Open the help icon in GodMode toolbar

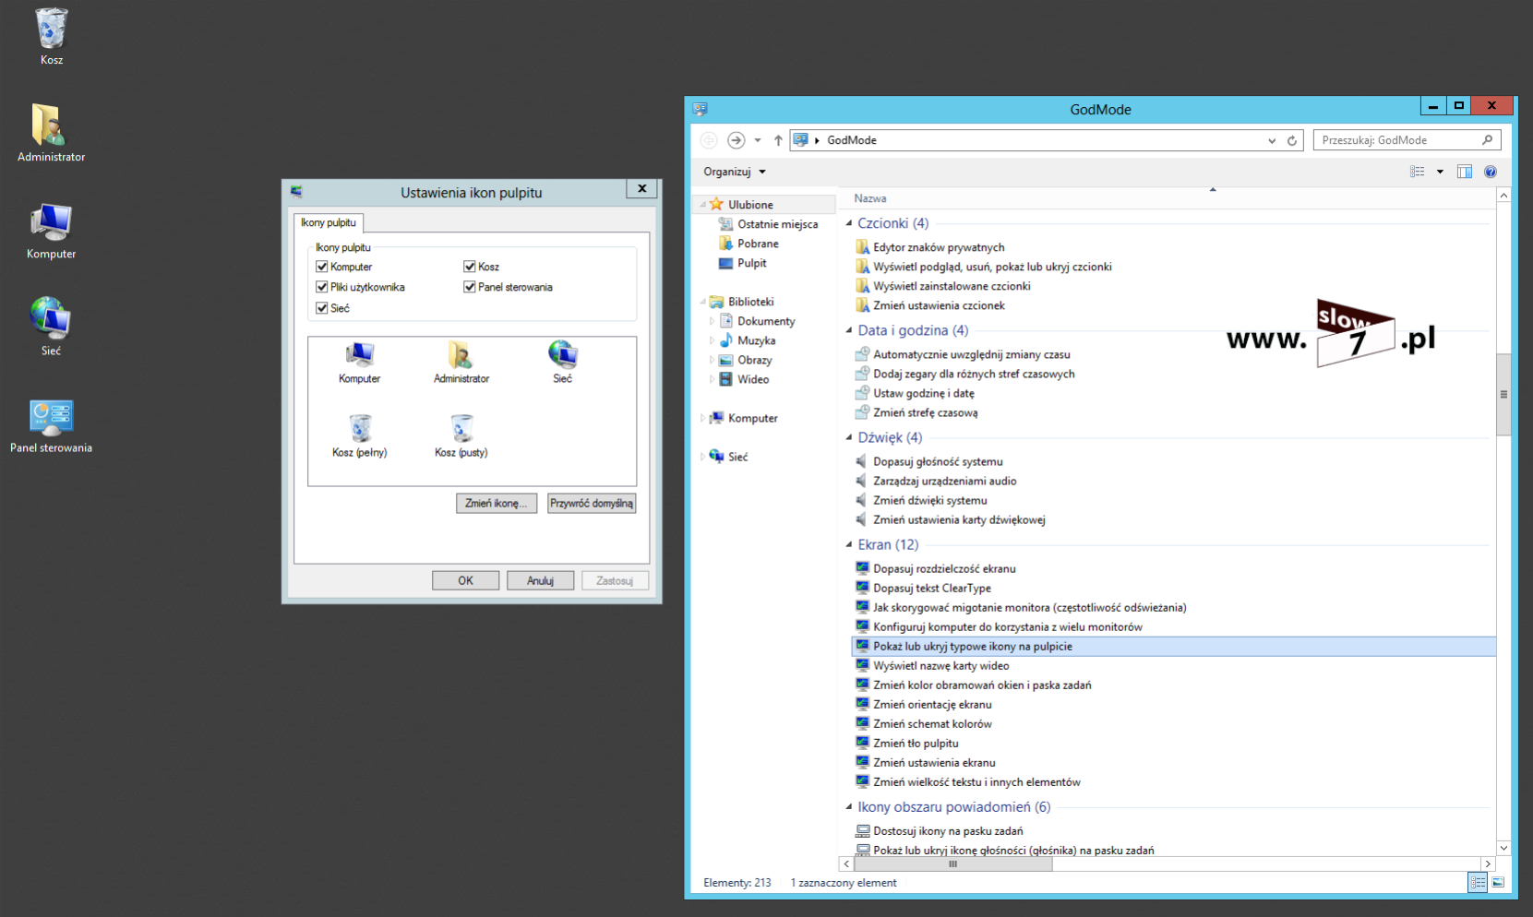click(1490, 172)
